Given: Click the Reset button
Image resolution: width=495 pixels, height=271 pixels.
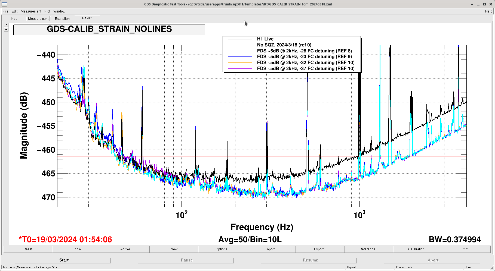Looking at the screenshot, I should pyautogui.click(x=28, y=249).
